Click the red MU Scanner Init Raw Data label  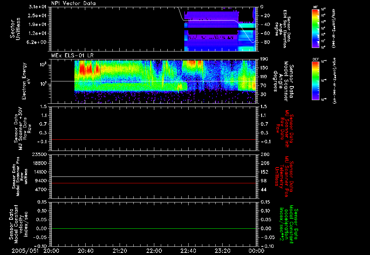point(285,129)
